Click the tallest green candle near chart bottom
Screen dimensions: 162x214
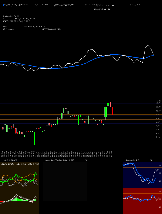34,138
